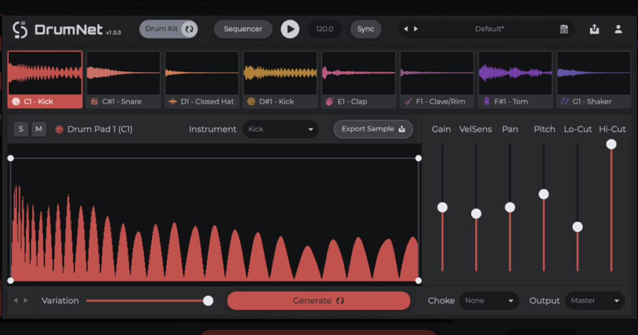Open the user account icon

click(x=618, y=29)
